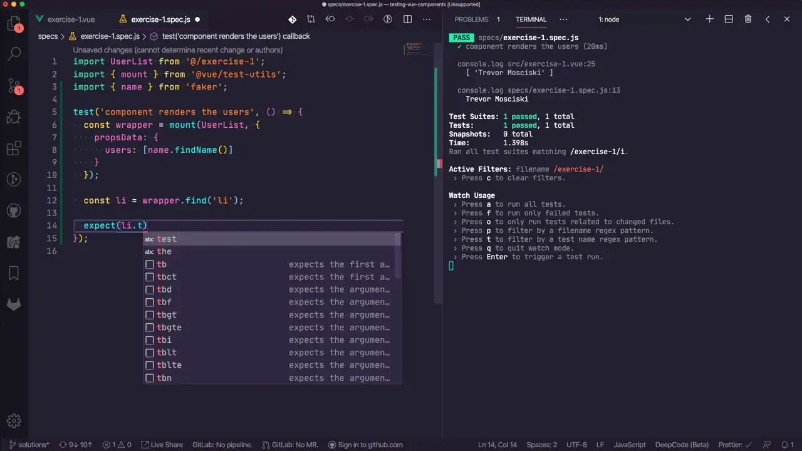Pick the 'tbn' snippet suggestion
Image resolution: width=802 pixels, height=451 pixels.
pyautogui.click(x=272, y=378)
